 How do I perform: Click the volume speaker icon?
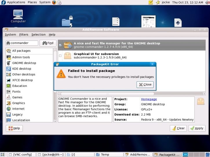[x=208, y=2]
